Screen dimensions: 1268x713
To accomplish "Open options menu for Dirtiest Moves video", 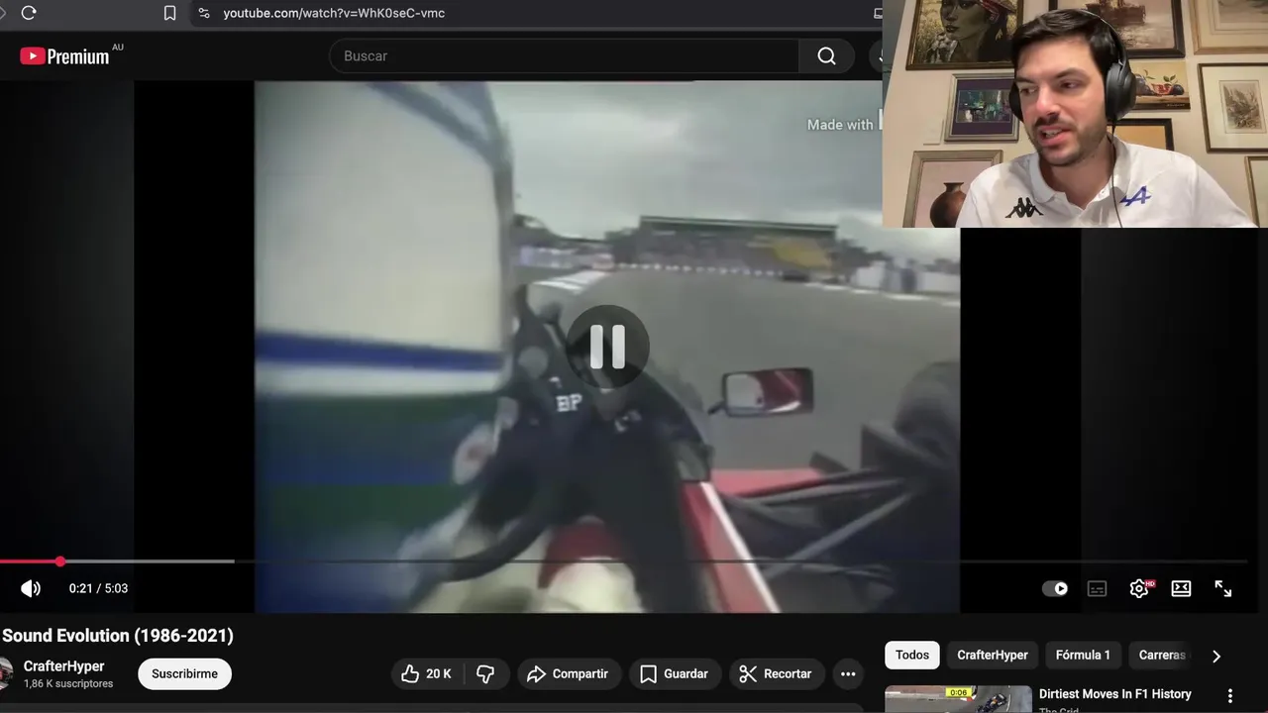I will (1230, 696).
